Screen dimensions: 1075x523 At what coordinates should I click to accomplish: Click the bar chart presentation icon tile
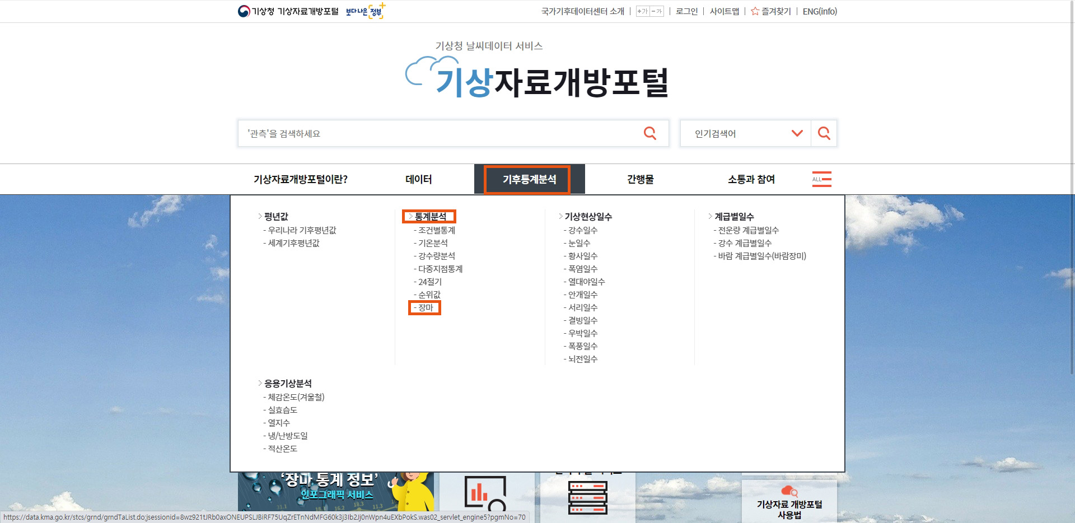pos(485,493)
